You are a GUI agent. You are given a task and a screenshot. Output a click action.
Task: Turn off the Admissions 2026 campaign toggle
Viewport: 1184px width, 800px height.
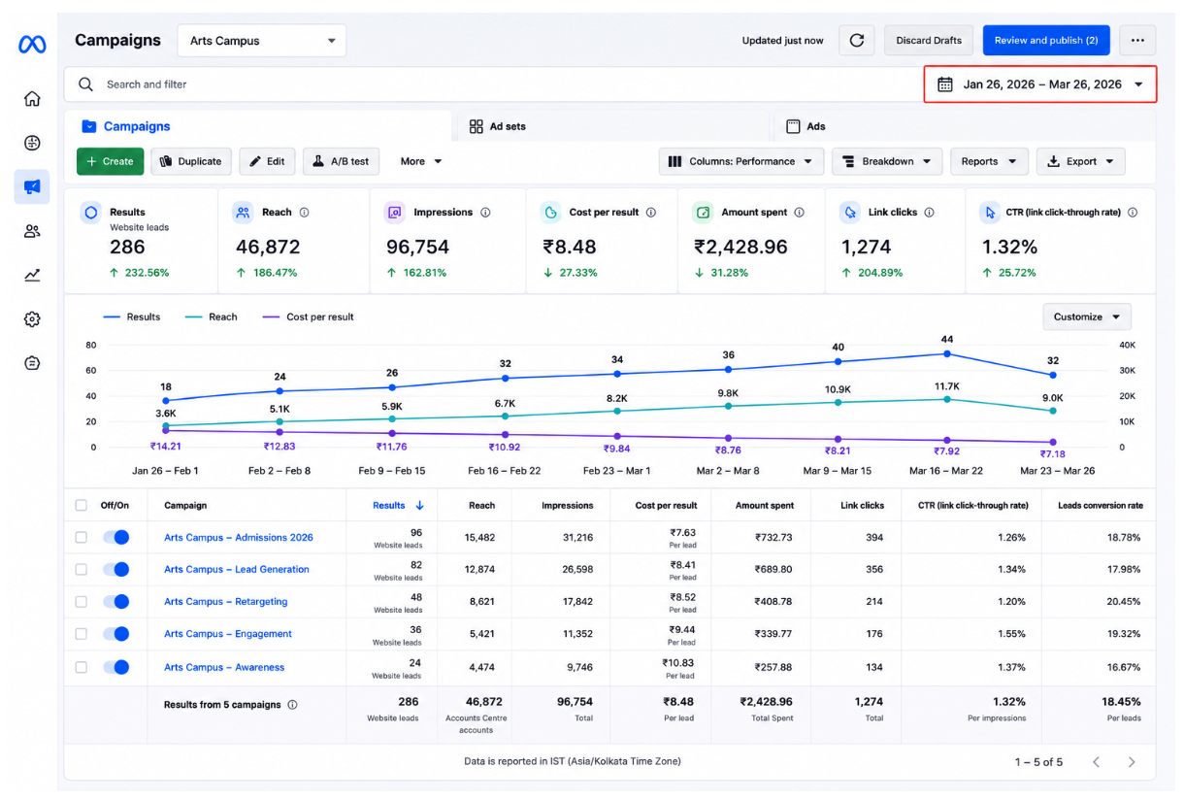[116, 537]
